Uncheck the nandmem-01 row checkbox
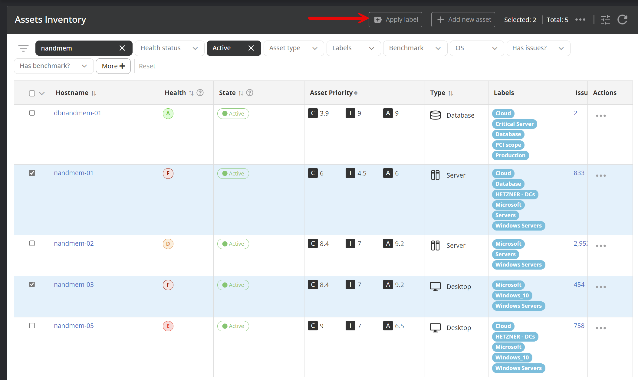 pyautogui.click(x=32, y=173)
